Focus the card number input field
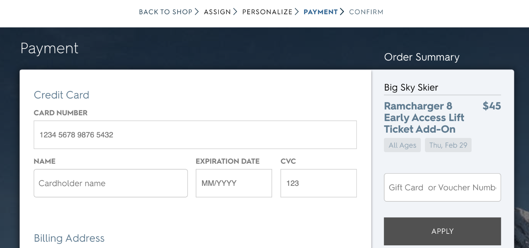 point(195,135)
